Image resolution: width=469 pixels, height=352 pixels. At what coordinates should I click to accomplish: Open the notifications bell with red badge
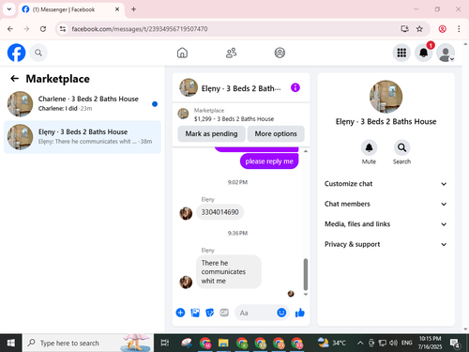point(424,53)
